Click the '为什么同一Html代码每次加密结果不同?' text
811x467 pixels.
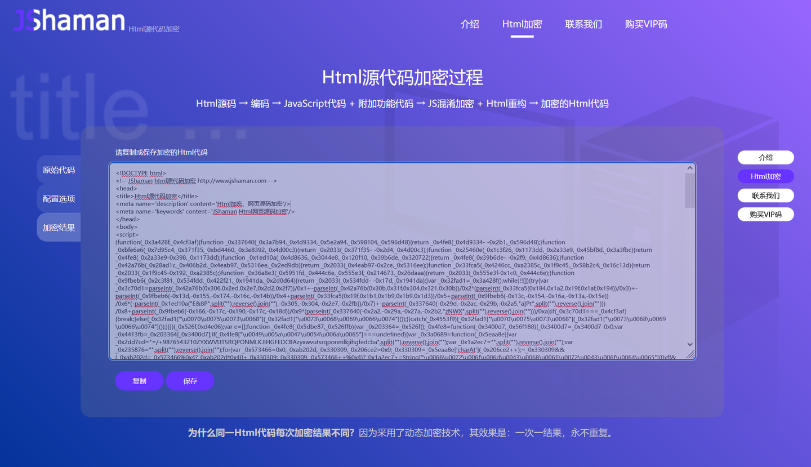pyautogui.click(x=271, y=433)
